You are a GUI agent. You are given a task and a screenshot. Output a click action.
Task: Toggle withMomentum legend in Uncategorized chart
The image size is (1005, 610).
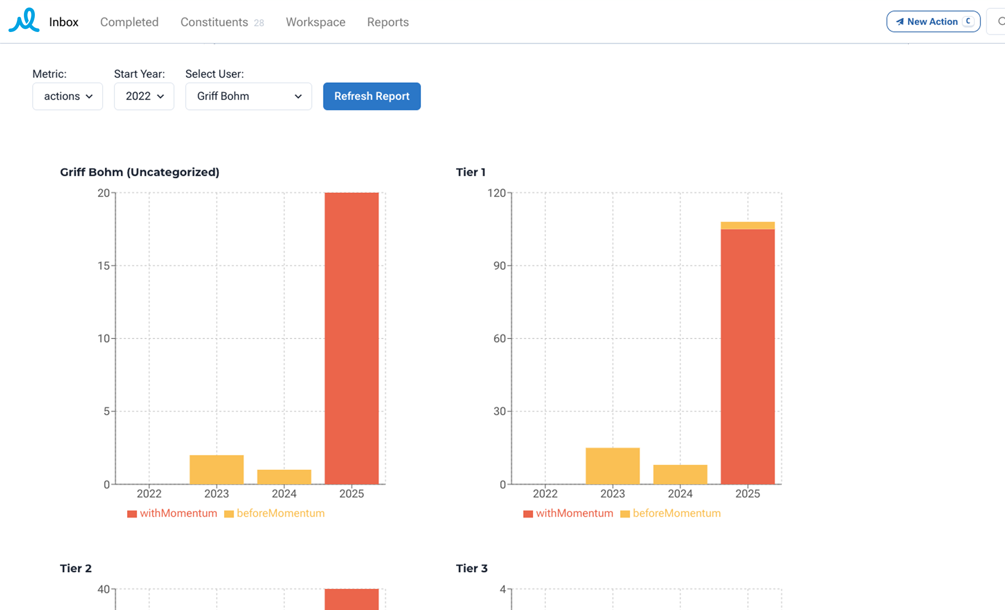172,514
